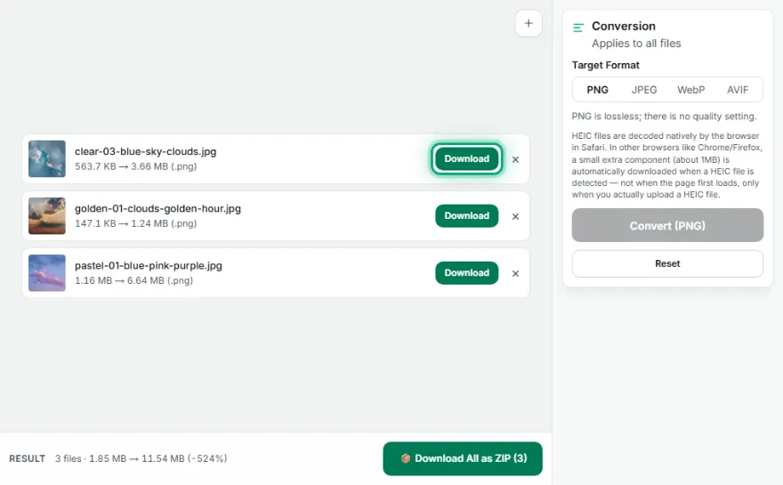Click the RESULT label
Viewport: 783px width, 485px height.
point(27,458)
